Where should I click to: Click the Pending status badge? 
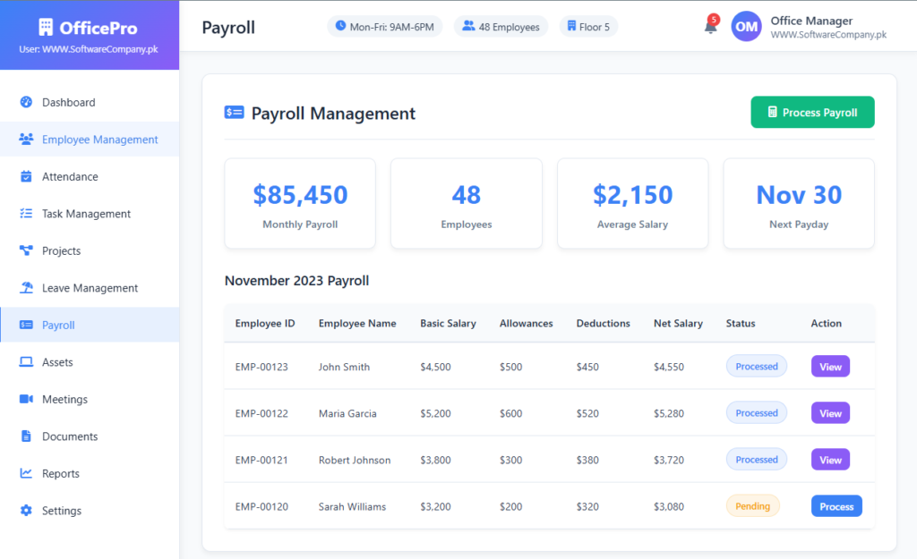tap(752, 506)
